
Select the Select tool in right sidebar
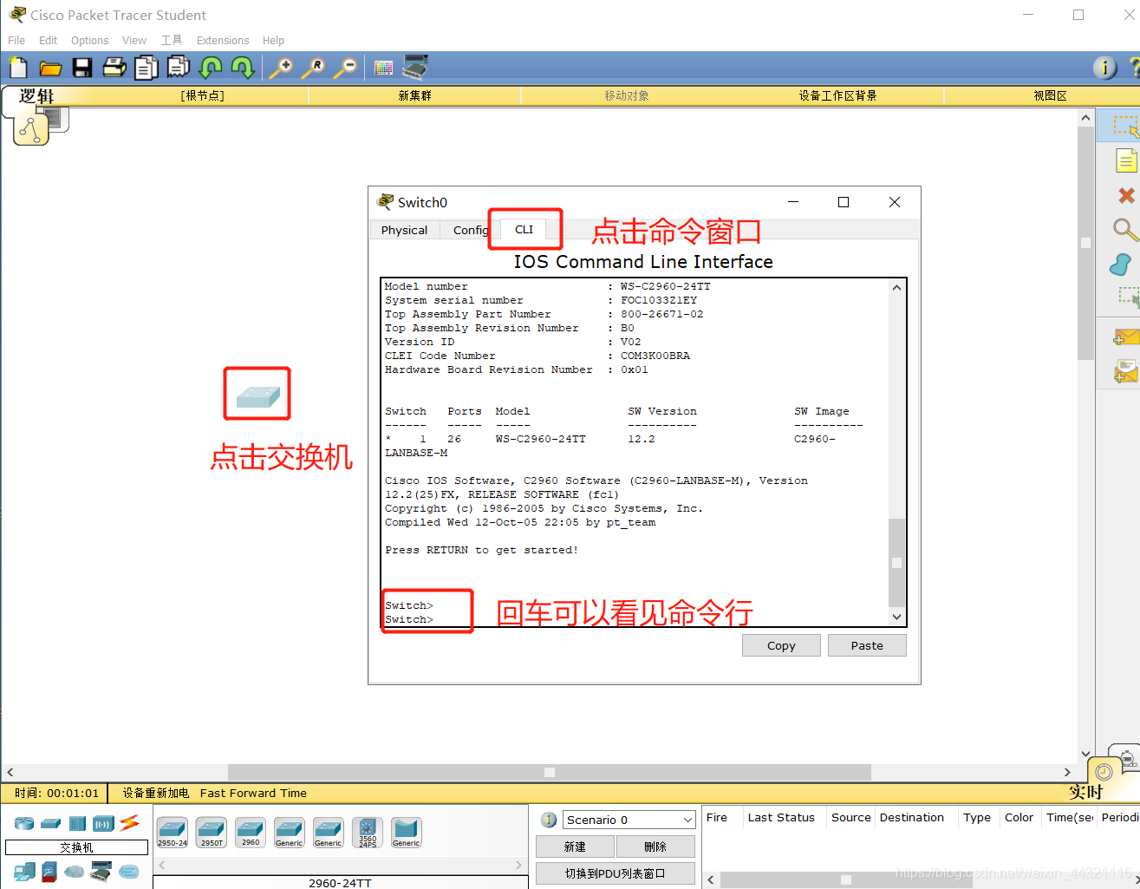[1125, 127]
